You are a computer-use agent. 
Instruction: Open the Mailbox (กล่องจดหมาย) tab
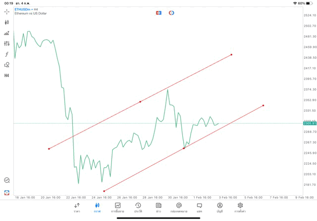[179, 208]
